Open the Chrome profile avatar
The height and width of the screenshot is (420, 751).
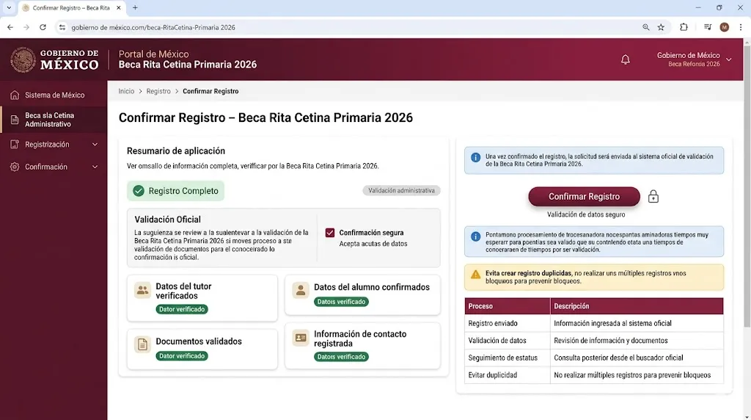[724, 27]
